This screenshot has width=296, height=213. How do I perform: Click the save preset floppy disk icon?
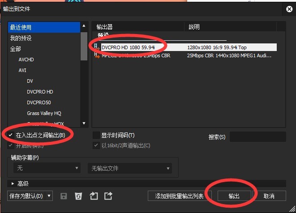tap(64, 196)
